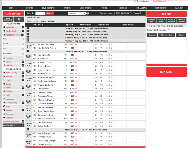
Task: Click the Pool ball icon
Action: pos(4,106)
